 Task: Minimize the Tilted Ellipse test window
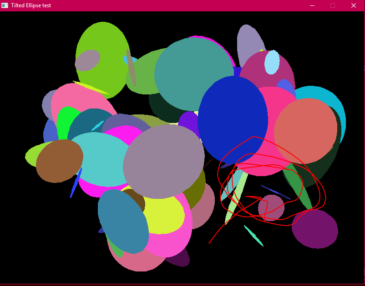pos(312,5)
